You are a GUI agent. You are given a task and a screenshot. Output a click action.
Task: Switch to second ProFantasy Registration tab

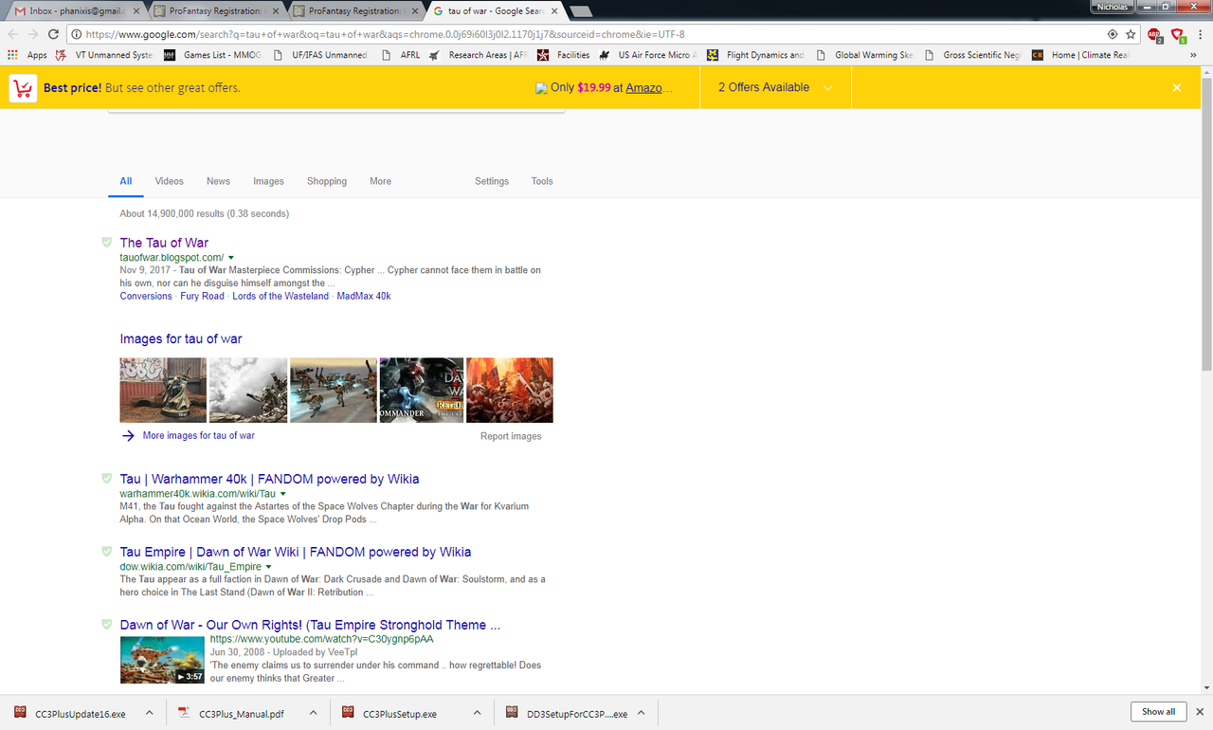[355, 10]
